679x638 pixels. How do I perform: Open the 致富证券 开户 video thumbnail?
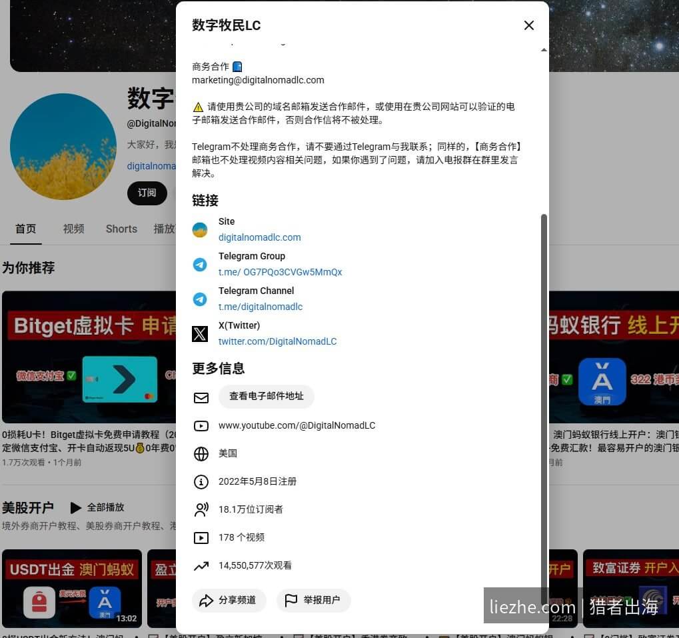click(631, 588)
